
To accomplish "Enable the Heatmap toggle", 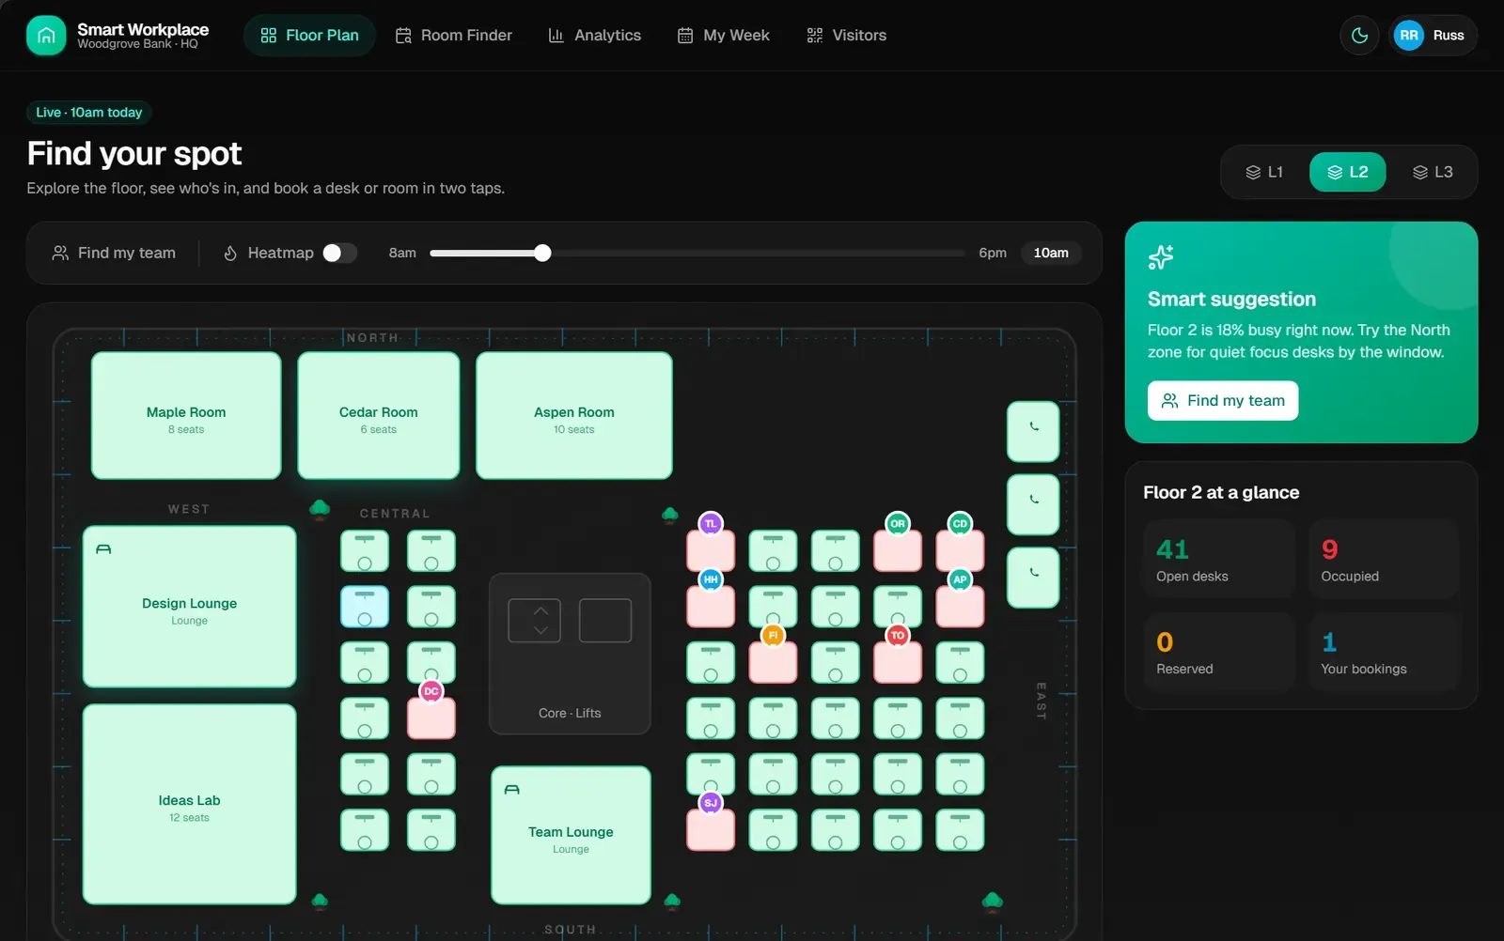I will (x=340, y=253).
